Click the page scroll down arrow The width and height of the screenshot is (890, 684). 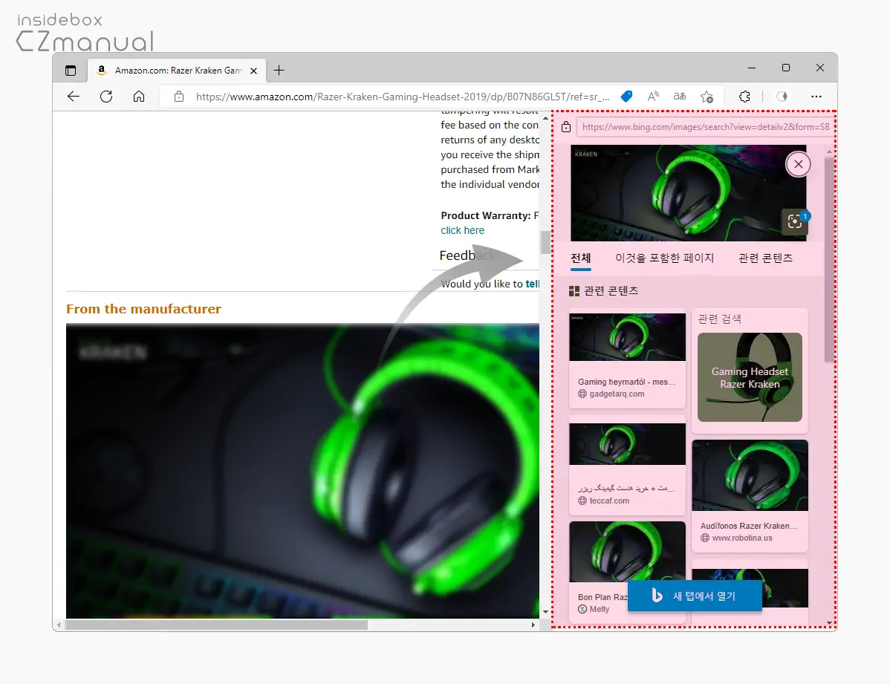pos(545,612)
